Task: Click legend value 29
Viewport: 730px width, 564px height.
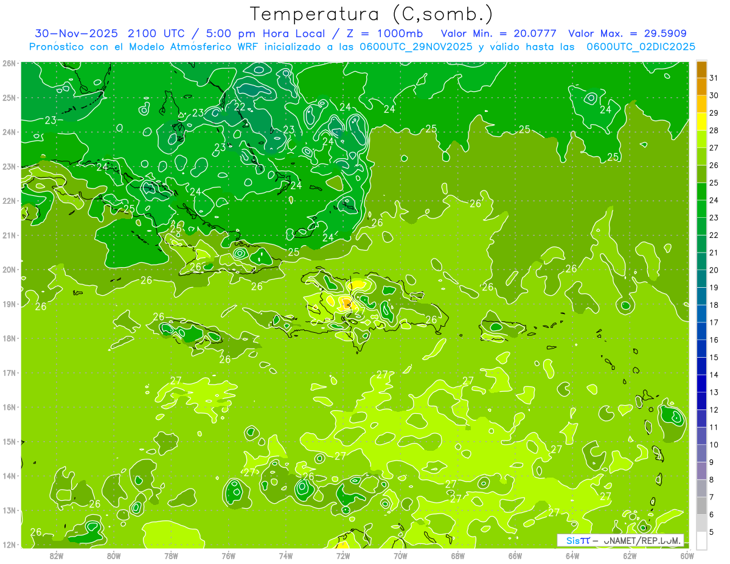Action: tap(714, 113)
